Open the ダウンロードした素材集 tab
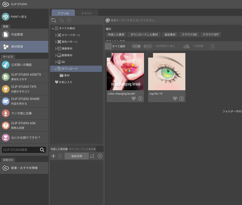Screen dimensions: 242x205 coord(82,149)
